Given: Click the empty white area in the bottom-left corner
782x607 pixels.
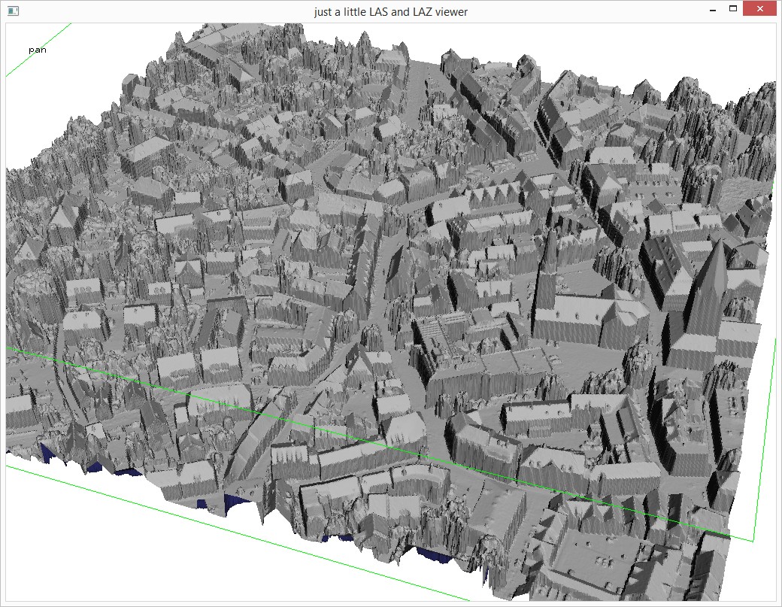Looking at the screenshot, I should pyautogui.click(x=75, y=557).
